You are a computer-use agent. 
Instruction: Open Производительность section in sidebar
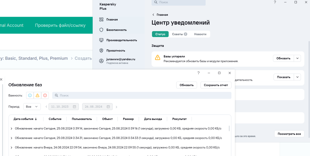coord(118,40)
